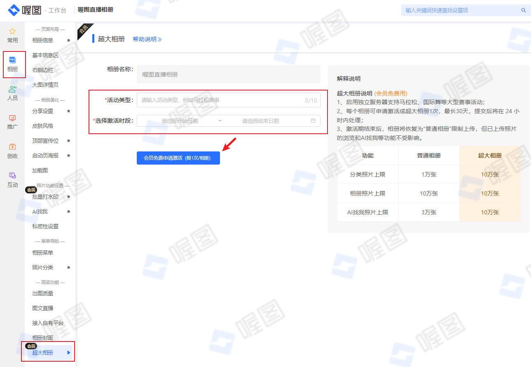Focus the 活动类型 input field
531x367 pixels.
(229, 100)
